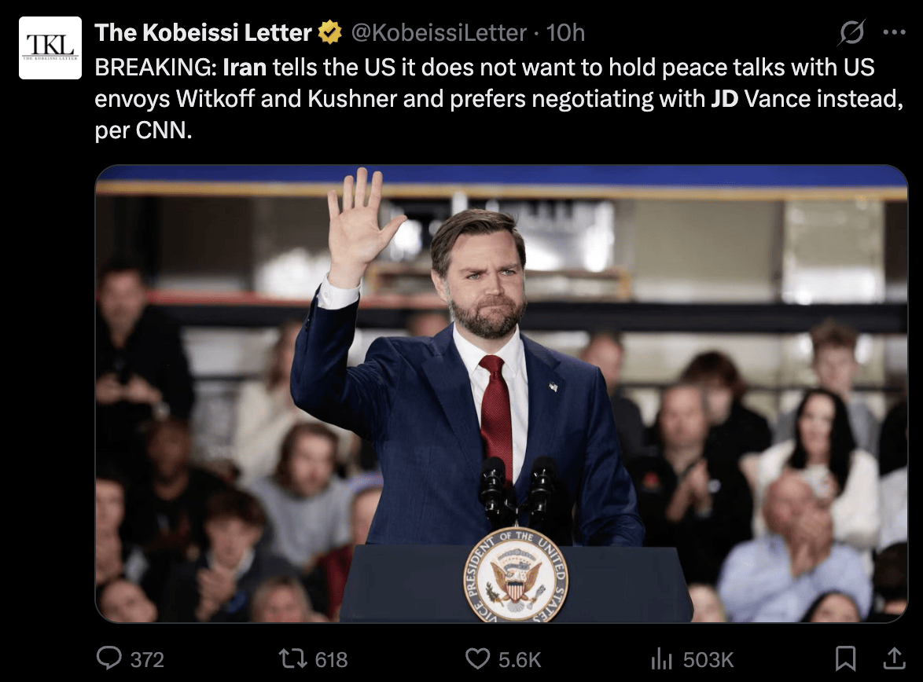
Task: Open view analytics bar chart icon
Action: (662, 658)
